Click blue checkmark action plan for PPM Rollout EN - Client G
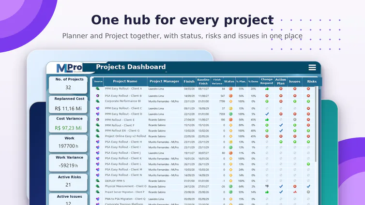The width and height of the screenshot is (365, 205). click(x=281, y=131)
